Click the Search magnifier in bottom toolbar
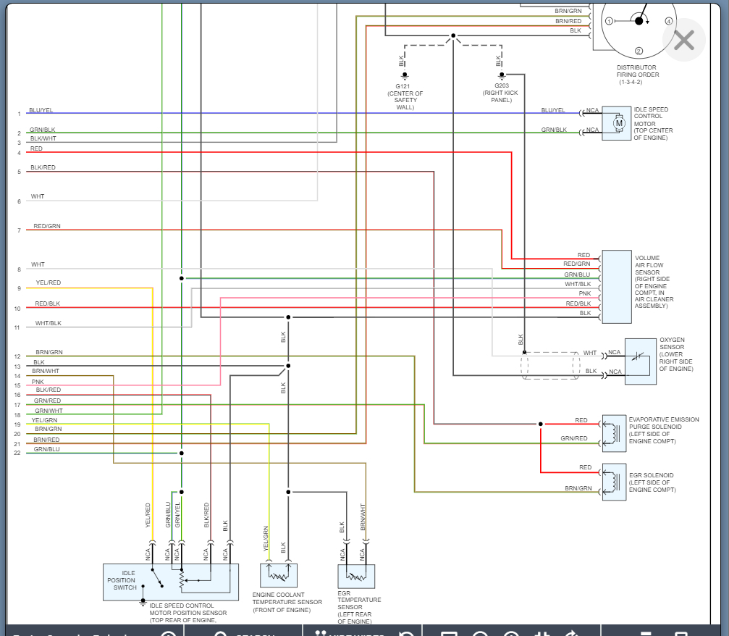Image resolution: width=729 pixels, height=636 pixels. pos(221,633)
